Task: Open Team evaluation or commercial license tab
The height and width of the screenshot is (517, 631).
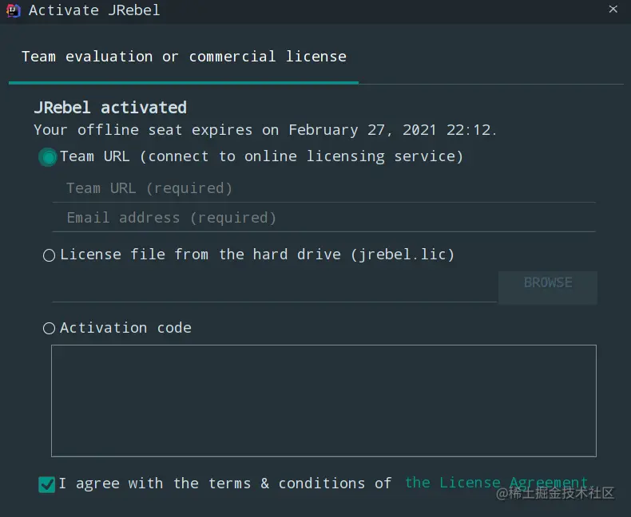Action: click(x=184, y=57)
